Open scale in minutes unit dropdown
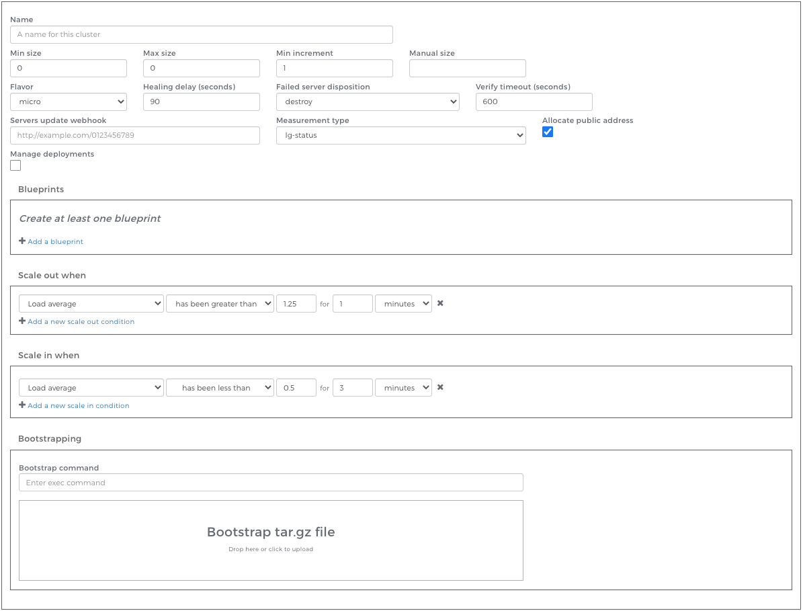The width and height of the screenshot is (803, 611). click(403, 388)
